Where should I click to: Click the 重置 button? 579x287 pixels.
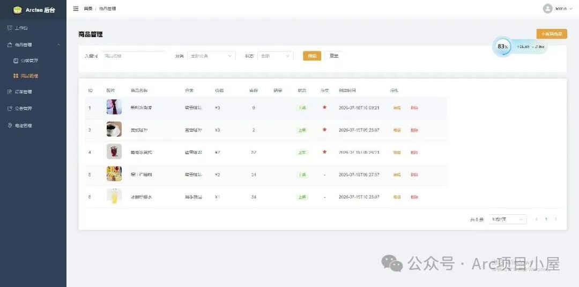coord(334,56)
